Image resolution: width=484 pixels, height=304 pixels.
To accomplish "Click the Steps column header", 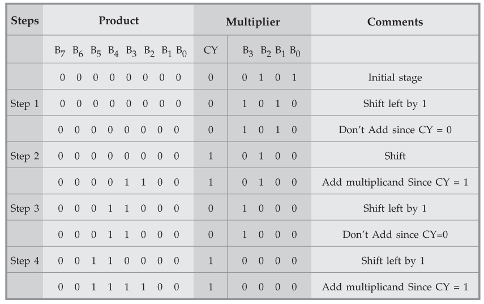I will click(25, 22).
